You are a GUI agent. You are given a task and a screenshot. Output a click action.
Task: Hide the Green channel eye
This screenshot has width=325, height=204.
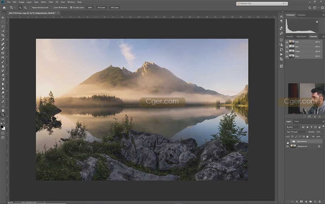click(x=287, y=52)
